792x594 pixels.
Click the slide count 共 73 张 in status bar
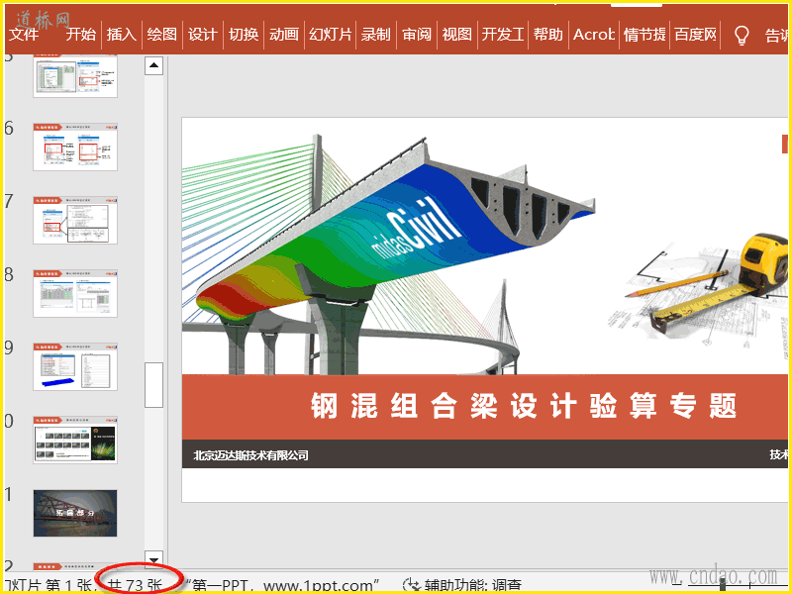pos(135,585)
